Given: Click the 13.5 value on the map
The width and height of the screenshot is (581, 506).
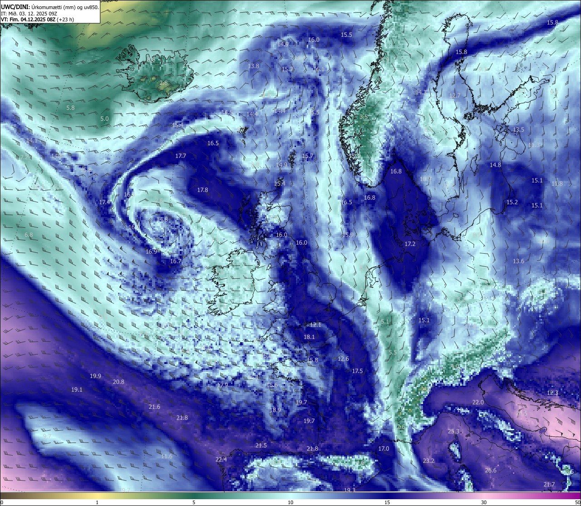Looking at the screenshot, I should pos(518,130).
